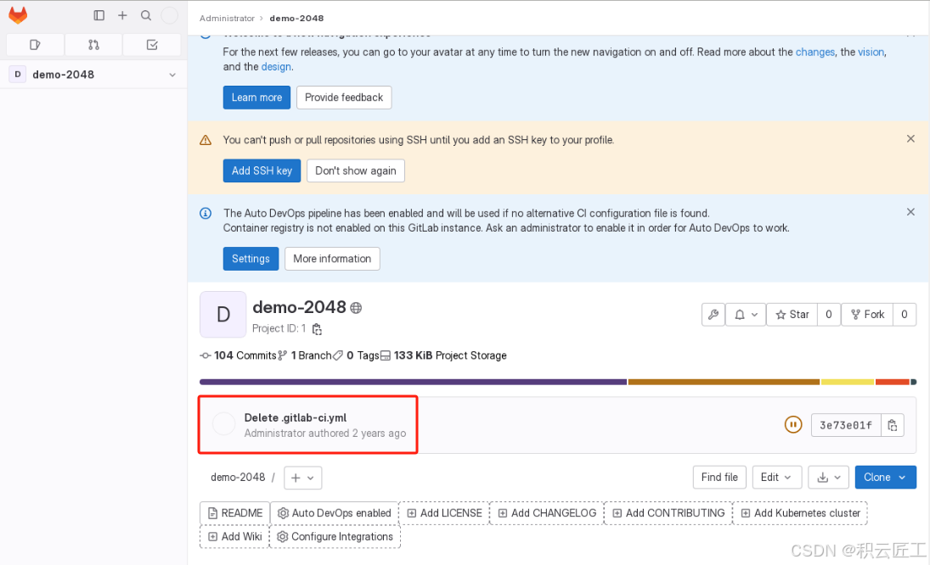
Task: Copy the commit SHA
Action: [892, 425]
